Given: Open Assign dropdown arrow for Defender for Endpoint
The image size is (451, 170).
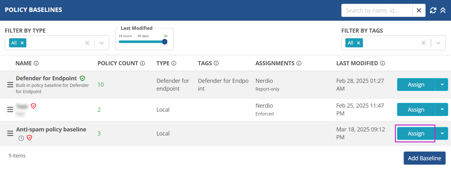Looking at the screenshot, I should (x=442, y=85).
